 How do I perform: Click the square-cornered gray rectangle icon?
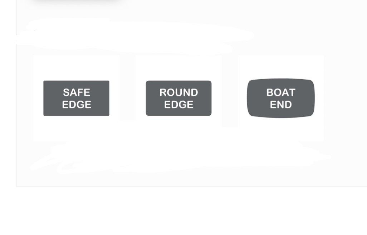click(76, 98)
